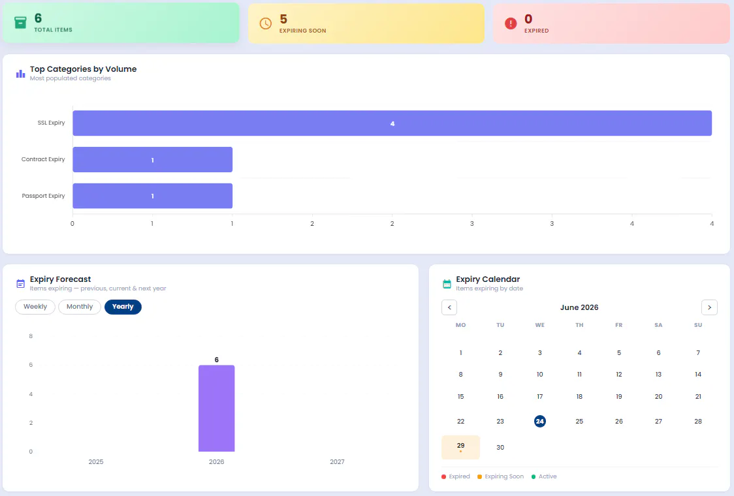Click the 2026 forecast bar

[216, 408]
